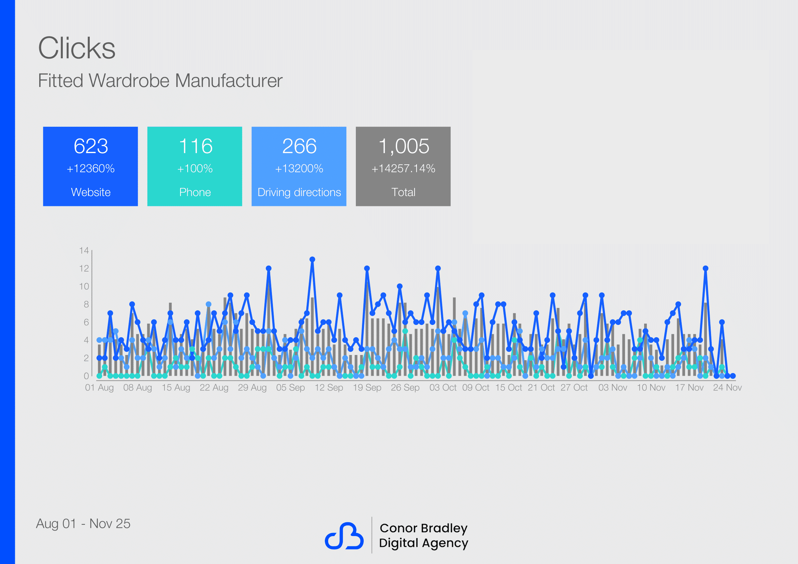Image resolution: width=798 pixels, height=564 pixels.
Task: Click the 'Clicks' page heading
Action: click(x=76, y=48)
